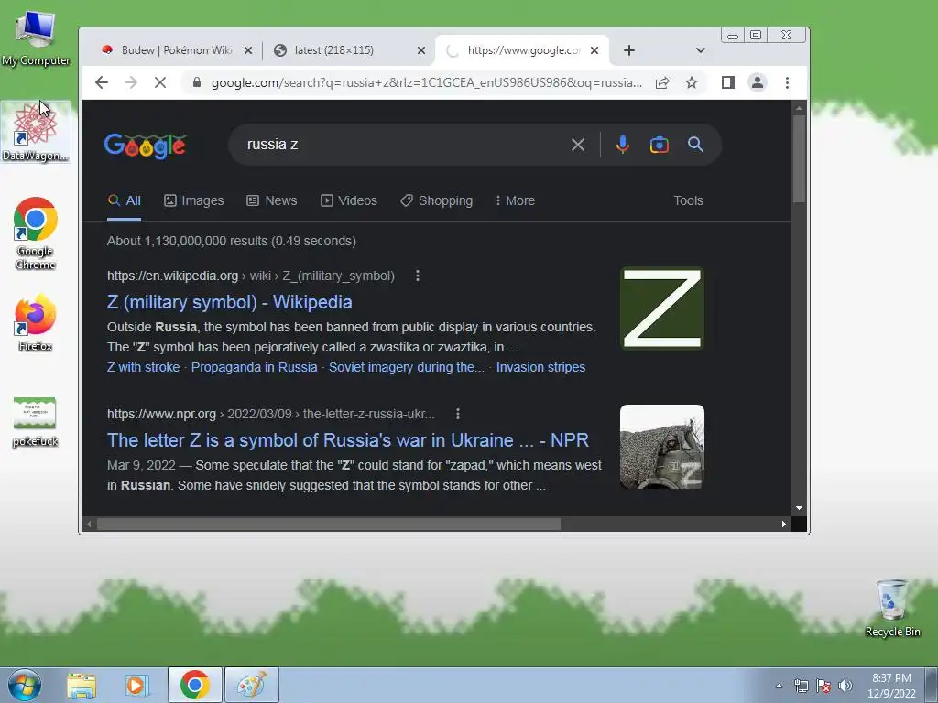Open Windows Media Player from taskbar
Image resolution: width=938 pixels, height=703 pixels.
(x=136, y=685)
